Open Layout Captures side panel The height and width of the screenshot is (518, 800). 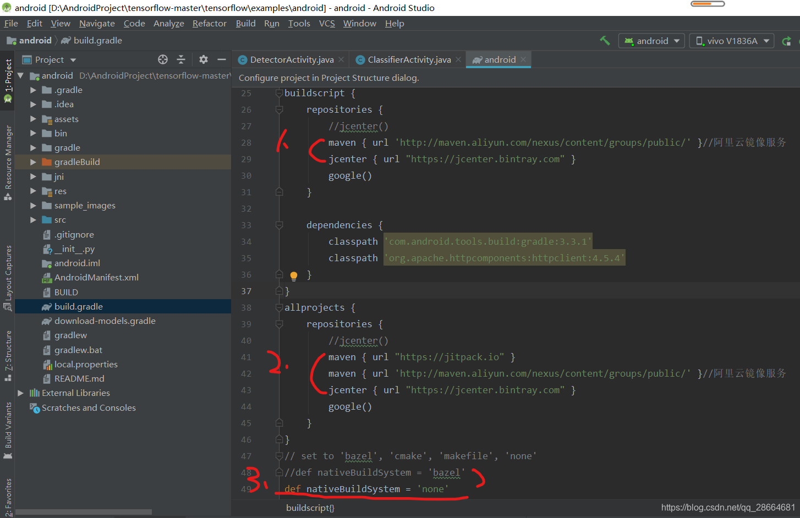(x=8, y=278)
